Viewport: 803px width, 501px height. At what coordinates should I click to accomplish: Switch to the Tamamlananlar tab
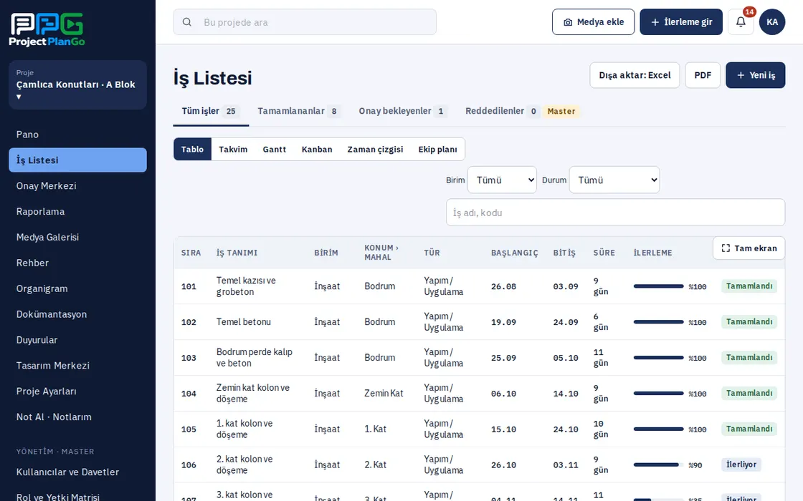click(x=299, y=111)
